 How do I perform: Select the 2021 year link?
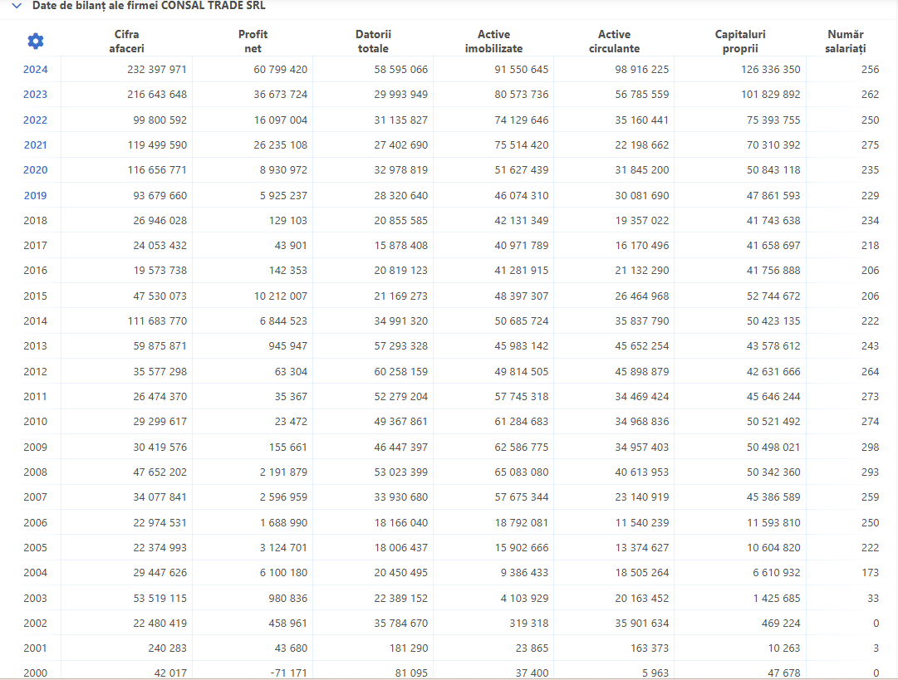[35, 145]
